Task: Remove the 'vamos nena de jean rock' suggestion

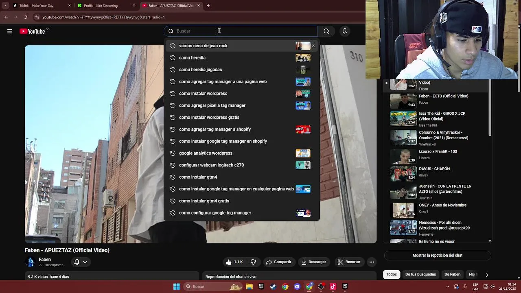Action: [x=313, y=46]
